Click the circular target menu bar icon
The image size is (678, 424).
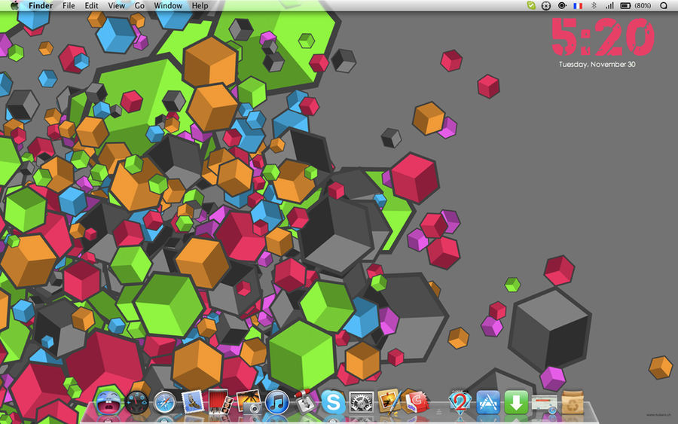[x=562, y=5]
